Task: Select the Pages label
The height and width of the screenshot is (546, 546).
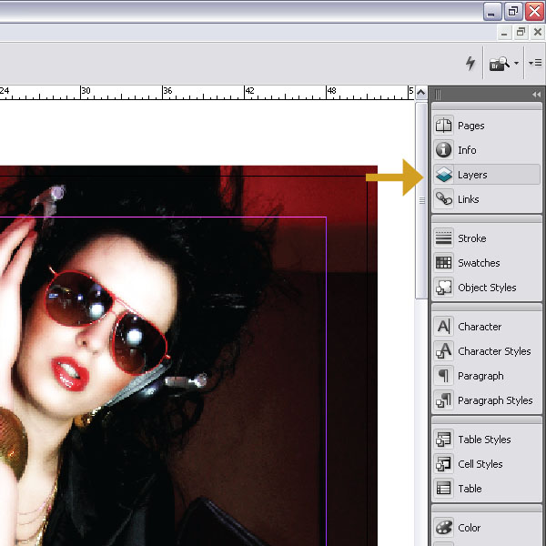Action: point(470,126)
